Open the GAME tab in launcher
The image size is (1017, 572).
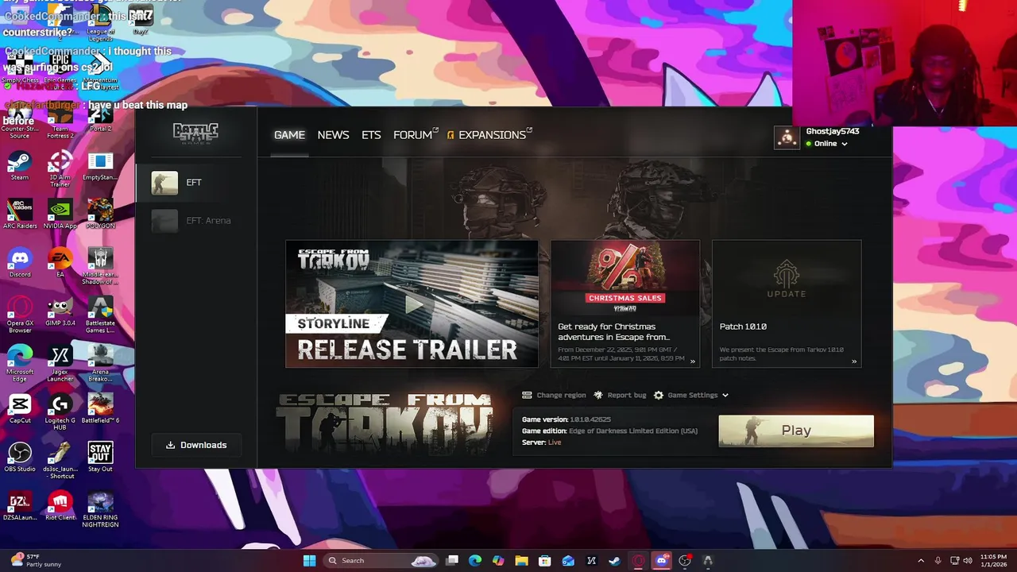click(289, 135)
